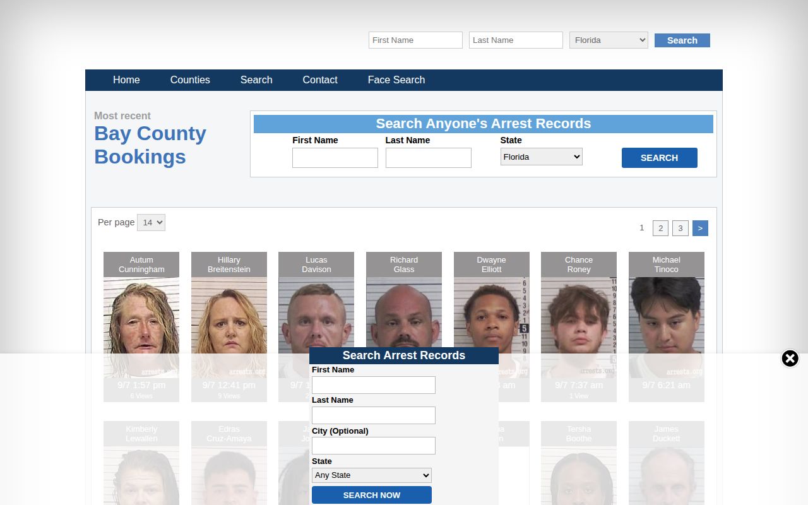The width and height of the screenshot is (808, 505).
Task: Open the Search menu item
Action: click(x=256, y=80)
